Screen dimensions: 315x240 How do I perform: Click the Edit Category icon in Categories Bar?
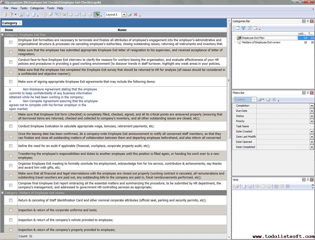pyautogui.click(x=249, y=28)
